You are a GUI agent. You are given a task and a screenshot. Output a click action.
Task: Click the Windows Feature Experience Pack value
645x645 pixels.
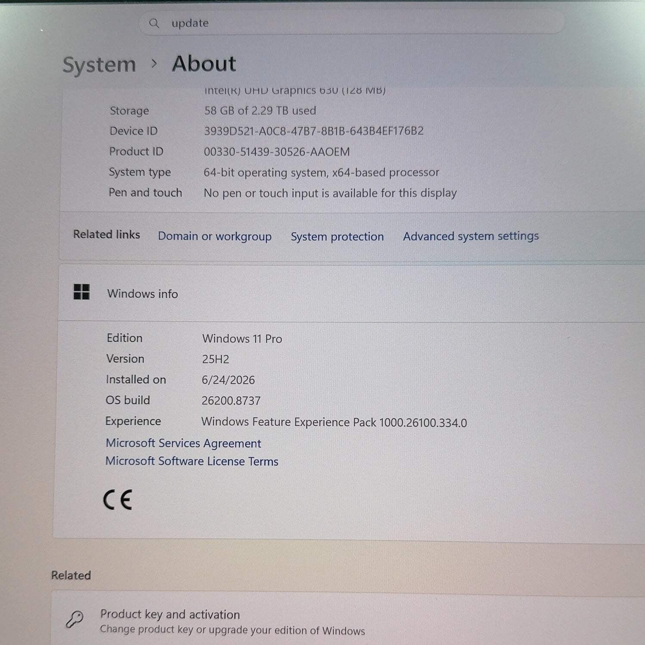coord(334,422)
